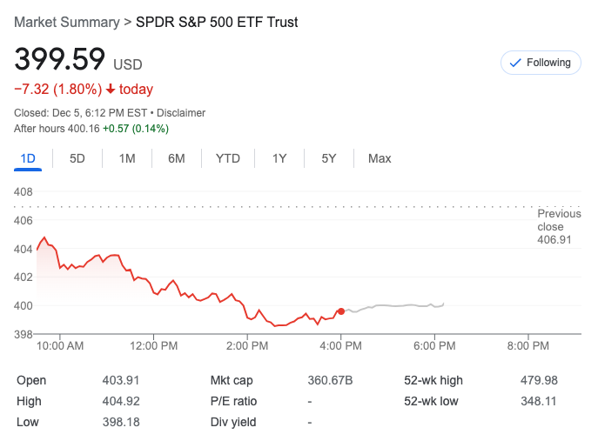Click the 399.59 price value
The image size is (598, 441).
(59, 59)
